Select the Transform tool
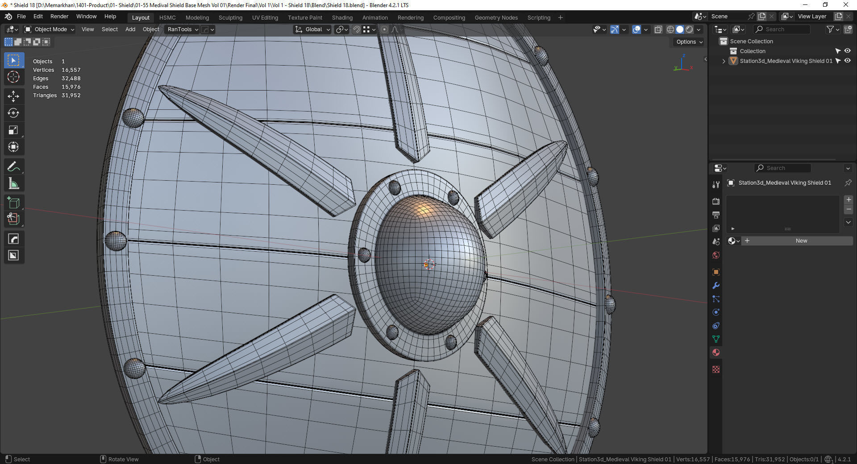Image resolution: width=857 pixels, height=464 pixels. tap(13, 147)
